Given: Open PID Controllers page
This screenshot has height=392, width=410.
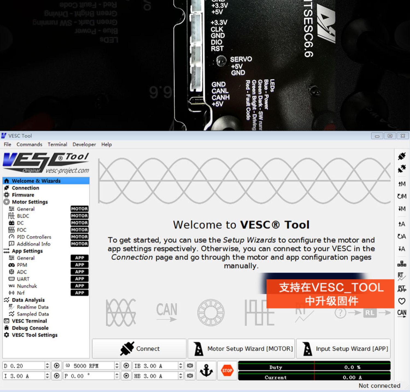Looking at the screenshot, I should (x=46, y=237).
